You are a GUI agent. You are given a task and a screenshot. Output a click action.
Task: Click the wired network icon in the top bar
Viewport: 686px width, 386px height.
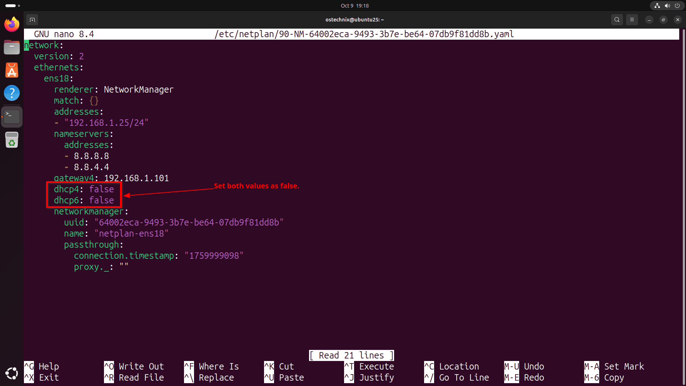click(x=657, y=6)
